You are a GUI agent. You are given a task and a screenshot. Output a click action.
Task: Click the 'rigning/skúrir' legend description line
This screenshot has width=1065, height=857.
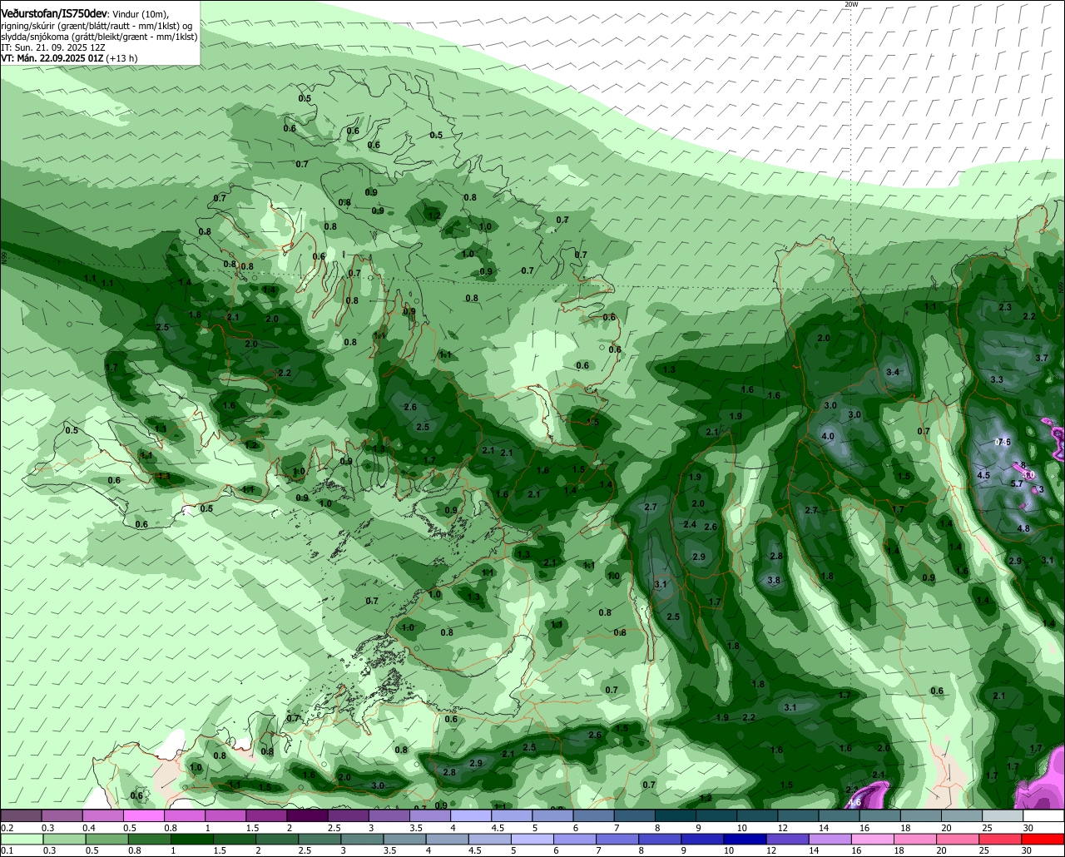point(97,26)
